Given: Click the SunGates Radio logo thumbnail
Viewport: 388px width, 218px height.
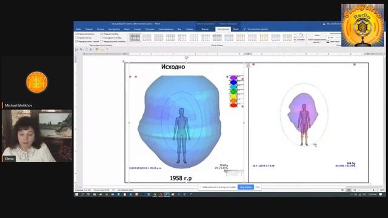Looking at the screenshot, I should click(363, 25).
